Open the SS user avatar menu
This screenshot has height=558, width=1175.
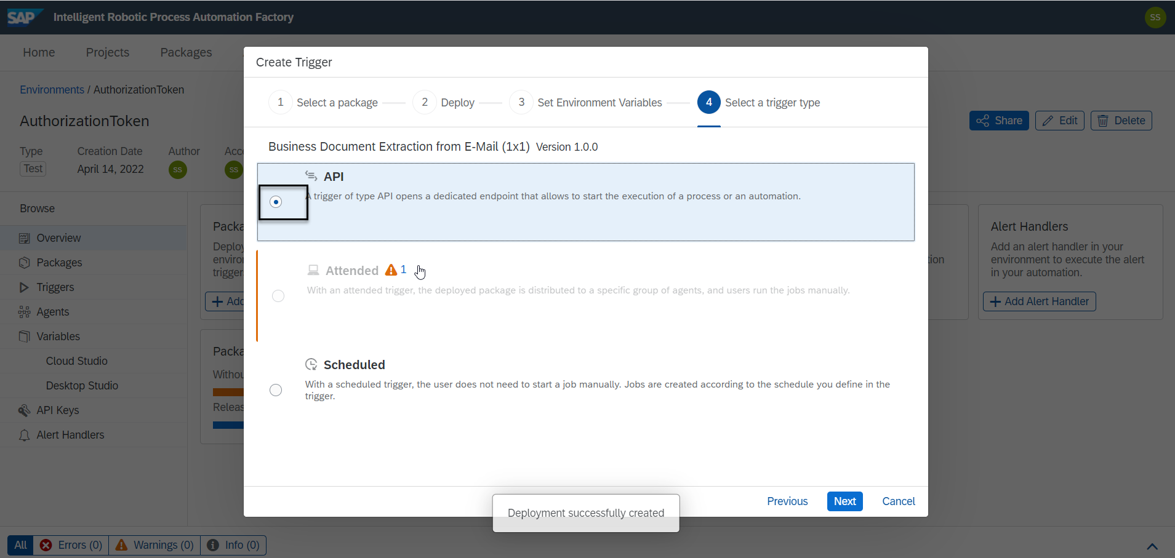(x=1155, y=17)
